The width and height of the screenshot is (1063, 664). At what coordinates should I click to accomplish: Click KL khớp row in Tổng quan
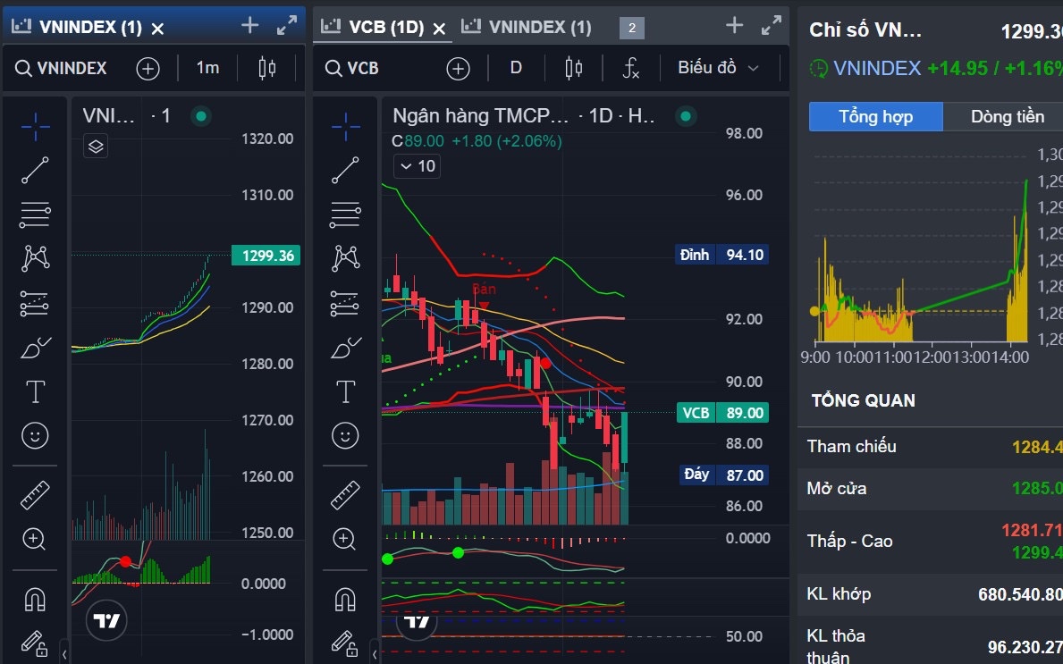pos(930,594)
